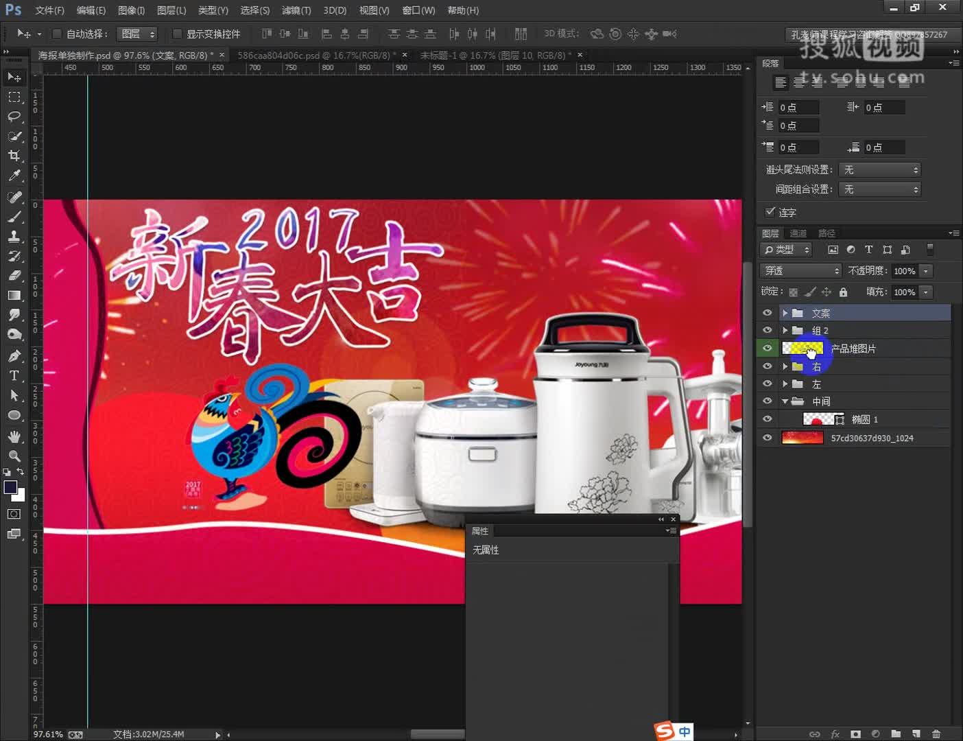Open the 图像(I) menu
Viewport: 963px width, 741px height.
click(x=131, y=10)
